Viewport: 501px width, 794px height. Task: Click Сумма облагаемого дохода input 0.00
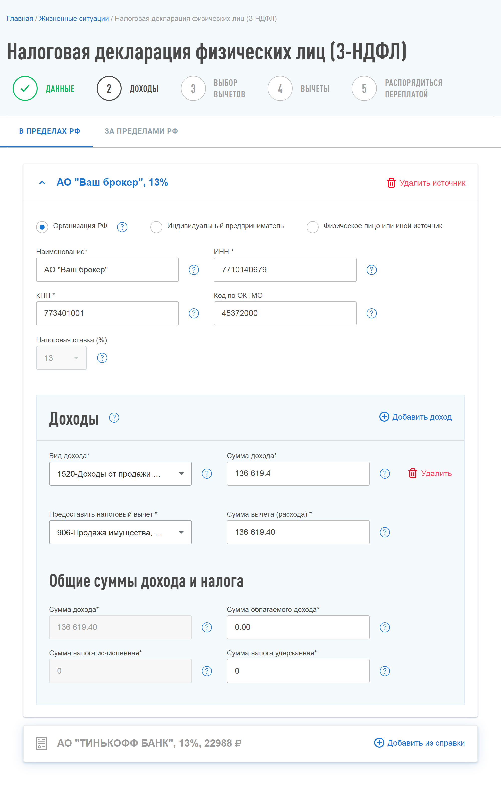click(298, 627)
